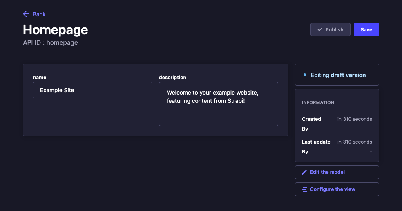Image resolution: width=402 pixels, height=211 pixels.
Task: Click the description field label
Action: [172, 77]
